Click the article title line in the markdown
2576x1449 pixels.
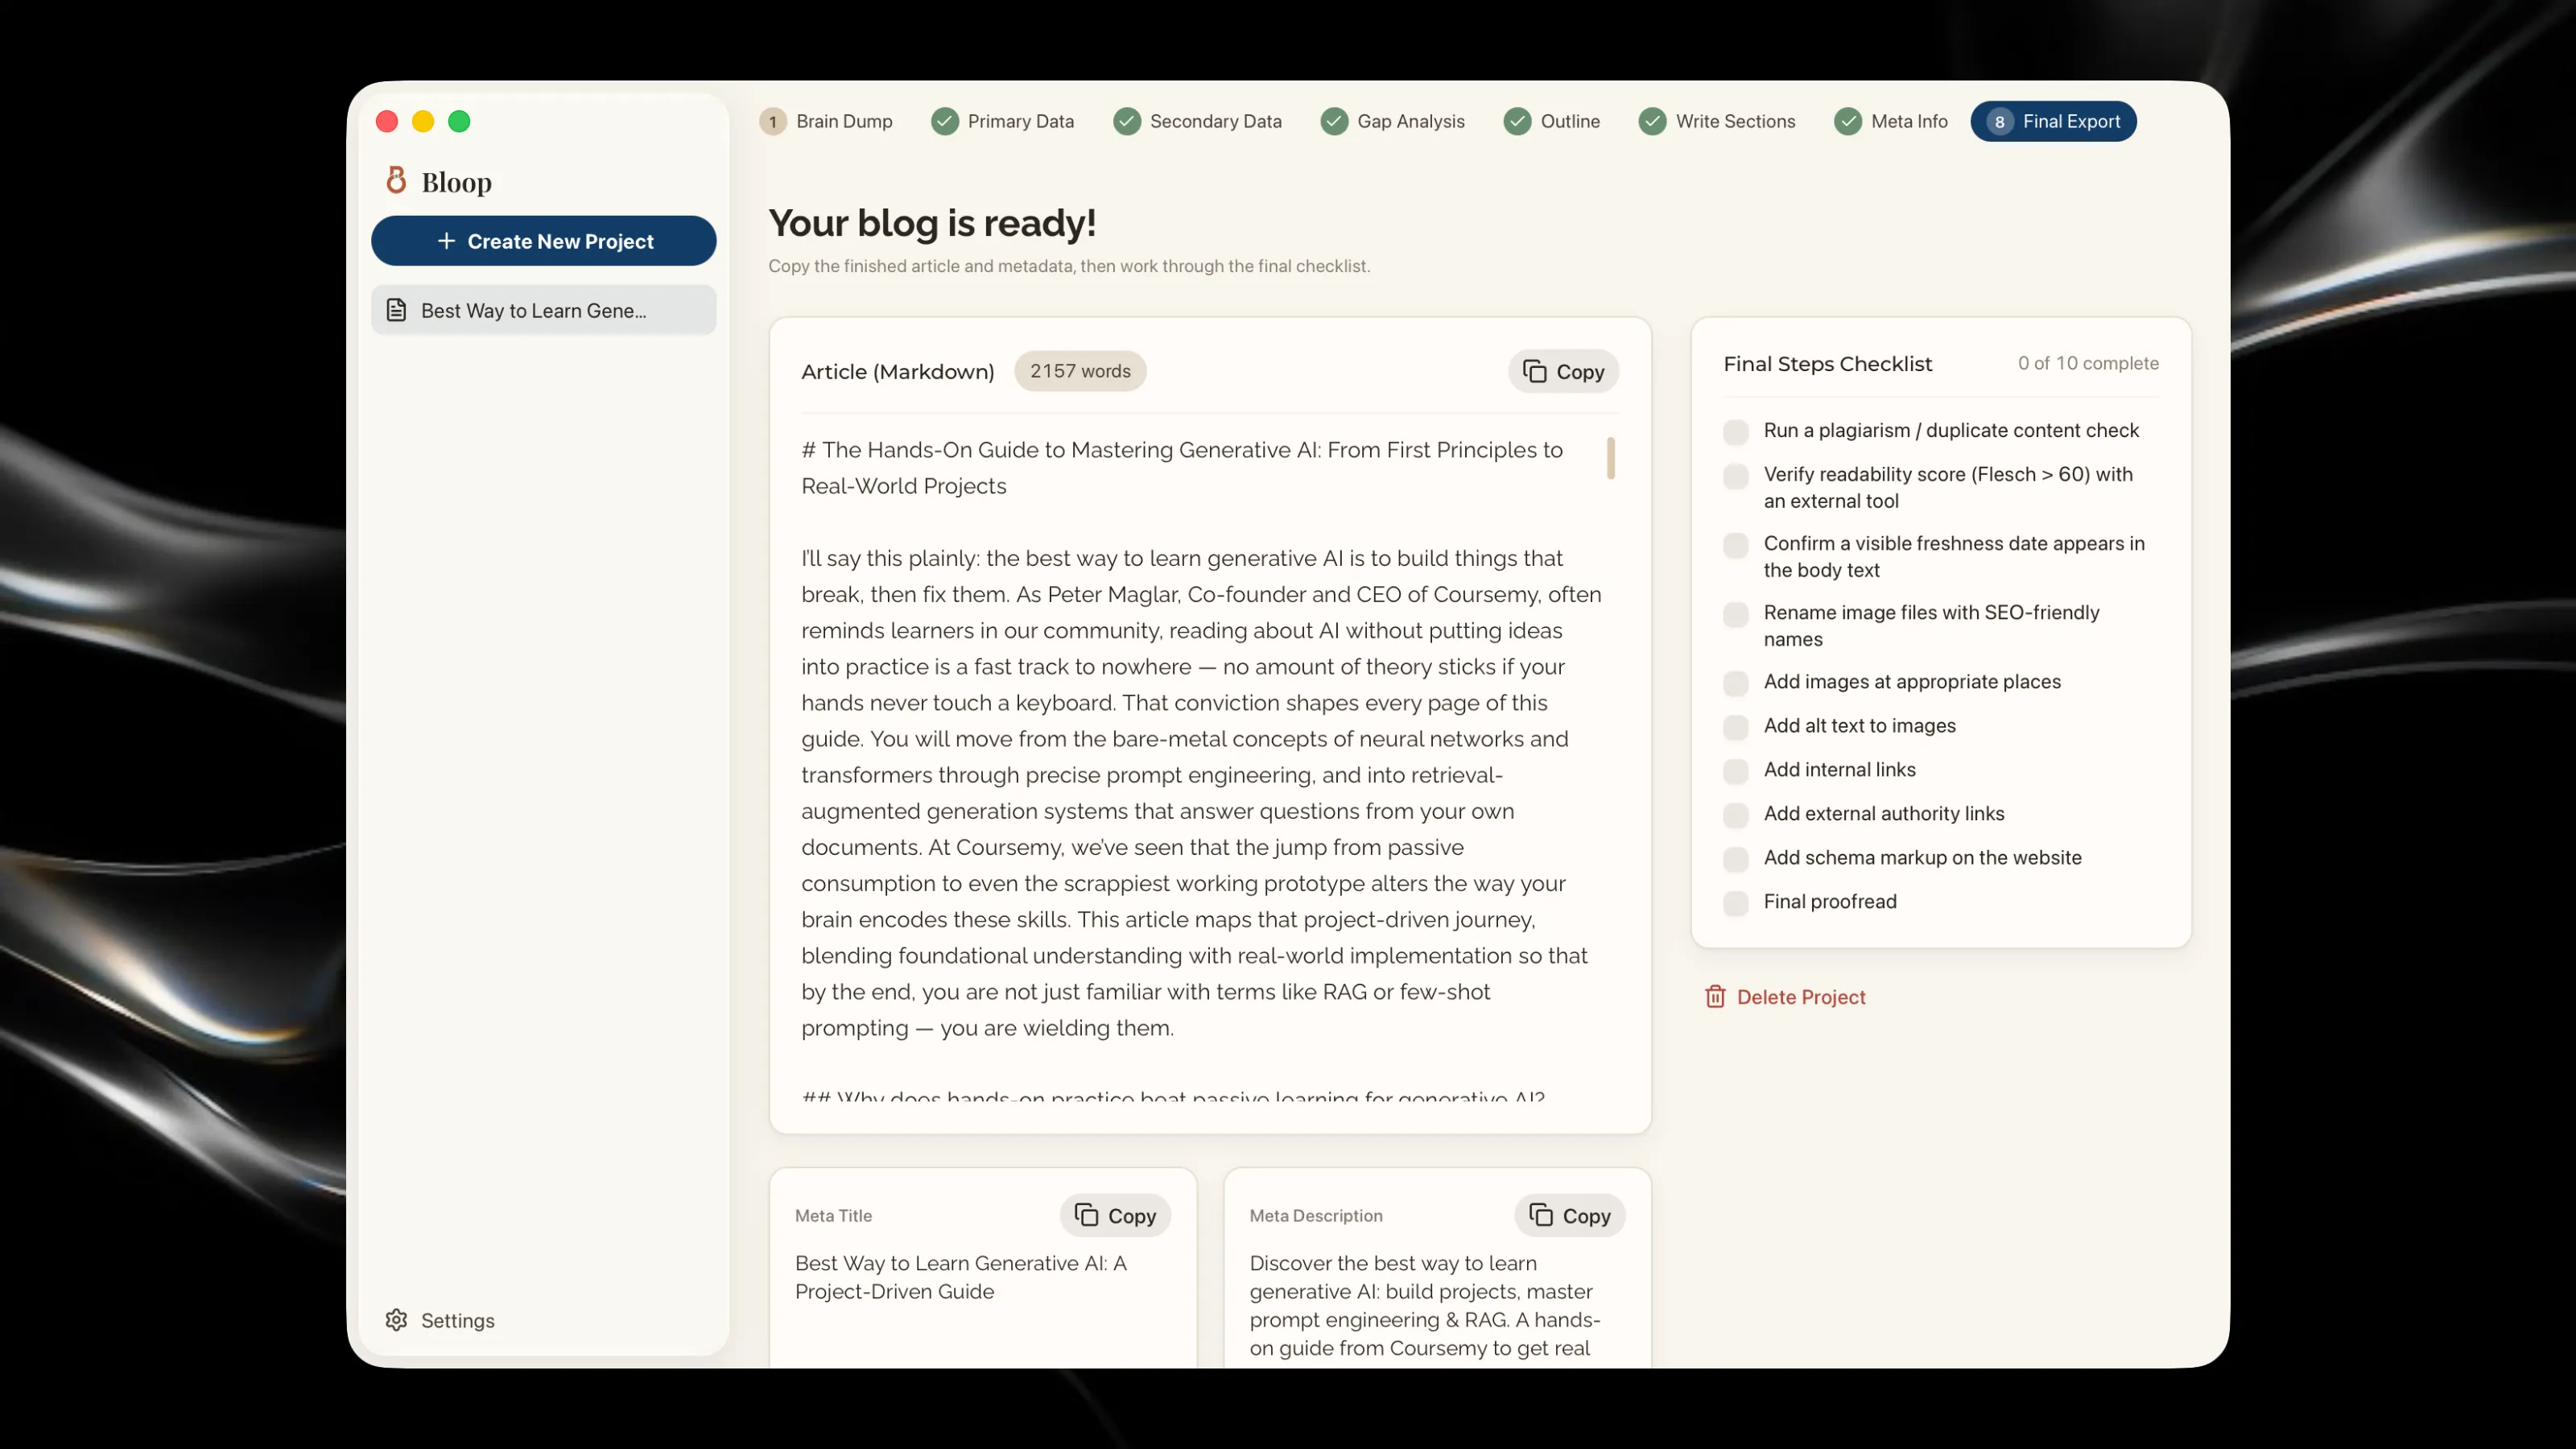[1182, 468]
